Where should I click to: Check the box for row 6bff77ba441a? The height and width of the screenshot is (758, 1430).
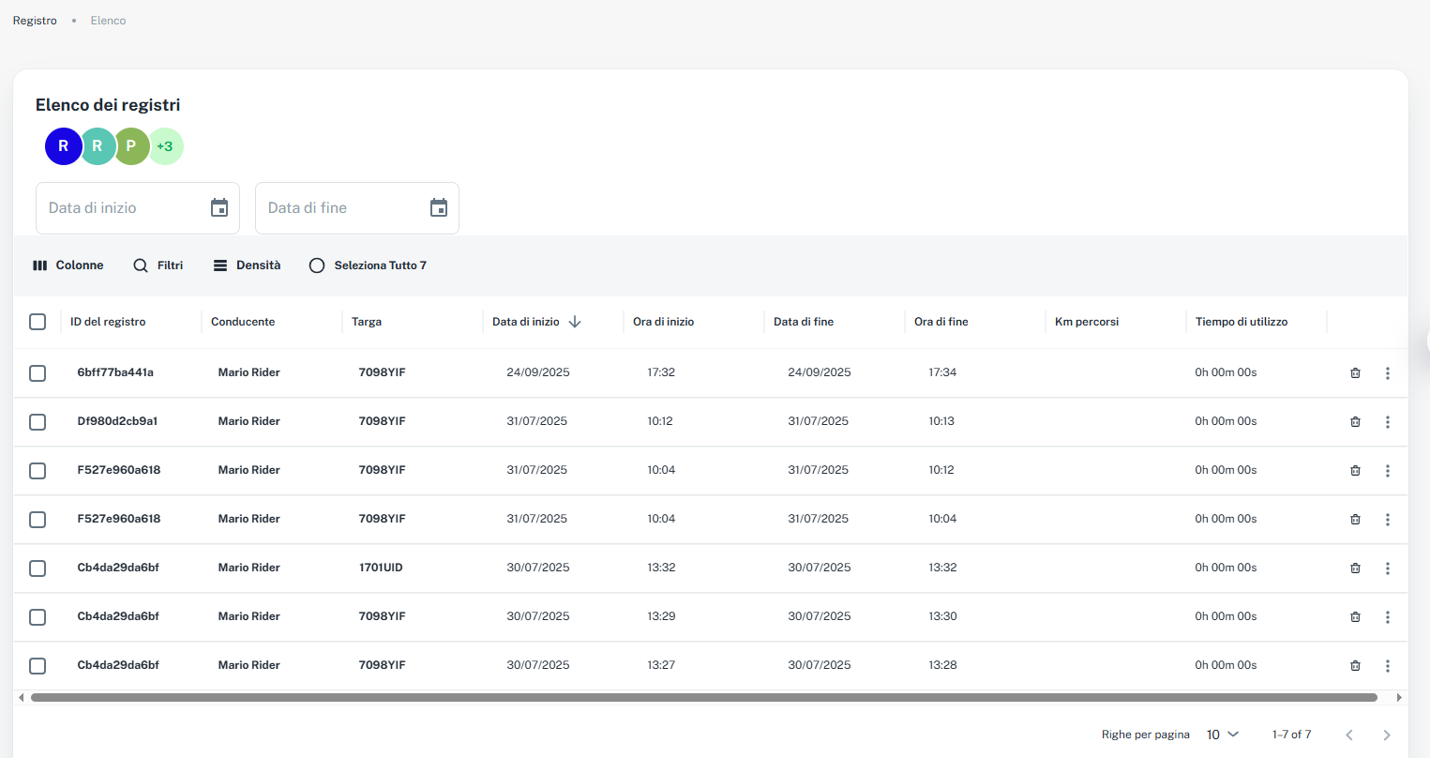click(38, 373)
